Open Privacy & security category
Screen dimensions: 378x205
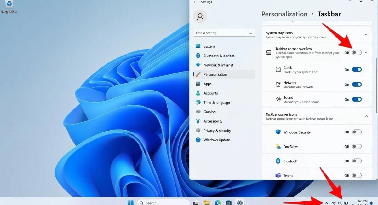click(224, 131)
